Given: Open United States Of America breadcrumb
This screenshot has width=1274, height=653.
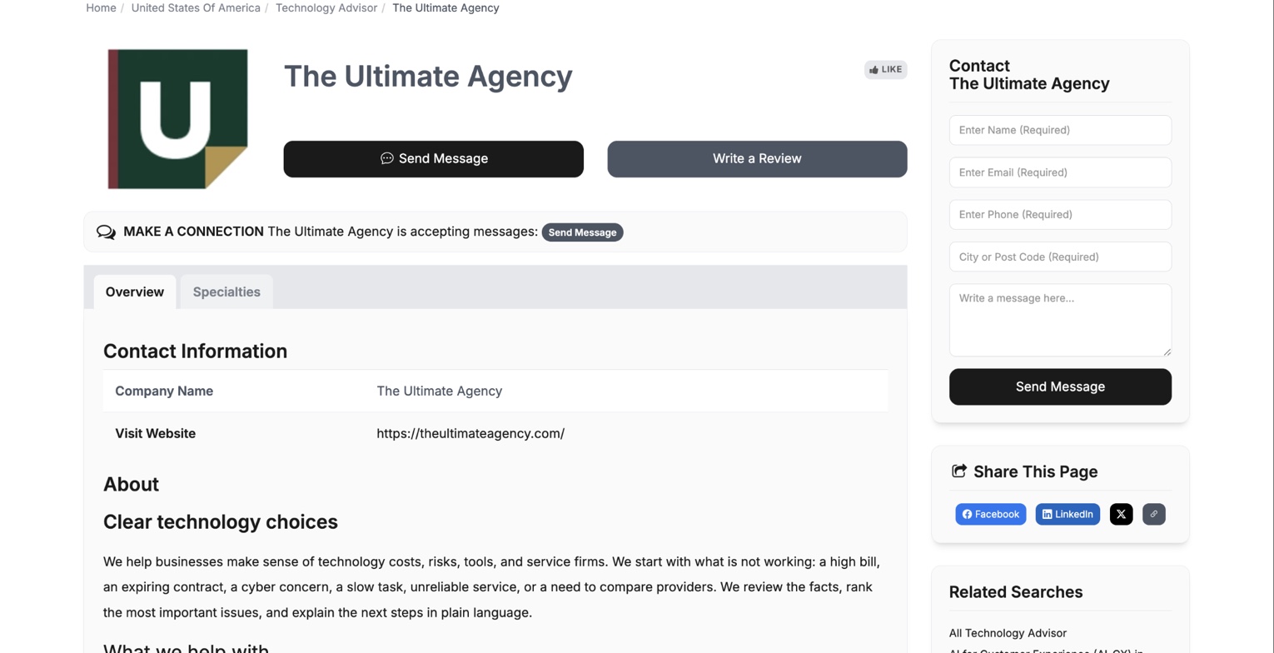Looking at the screenshot, I should pyautogui.click(x=196, y=8).
